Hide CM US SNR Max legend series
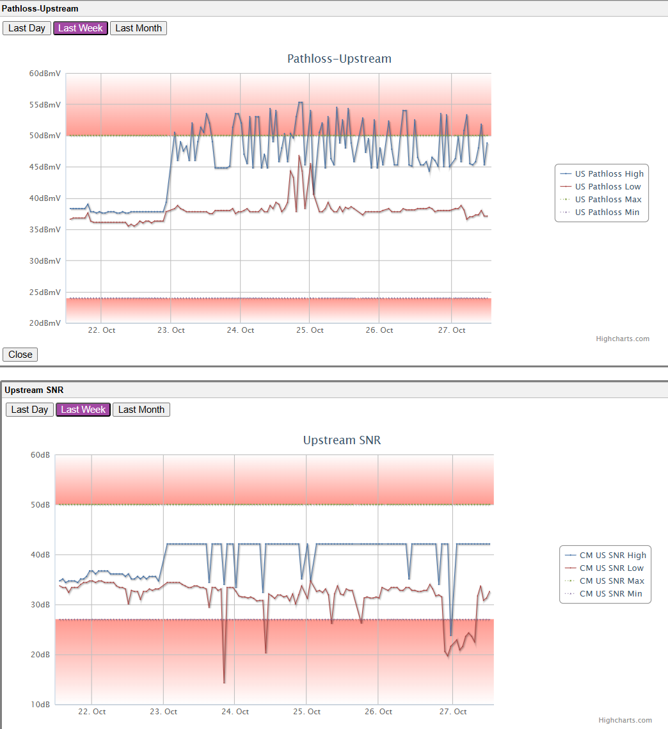The height and width of the screenshot is (729, 668). click(x=611, y=581)
